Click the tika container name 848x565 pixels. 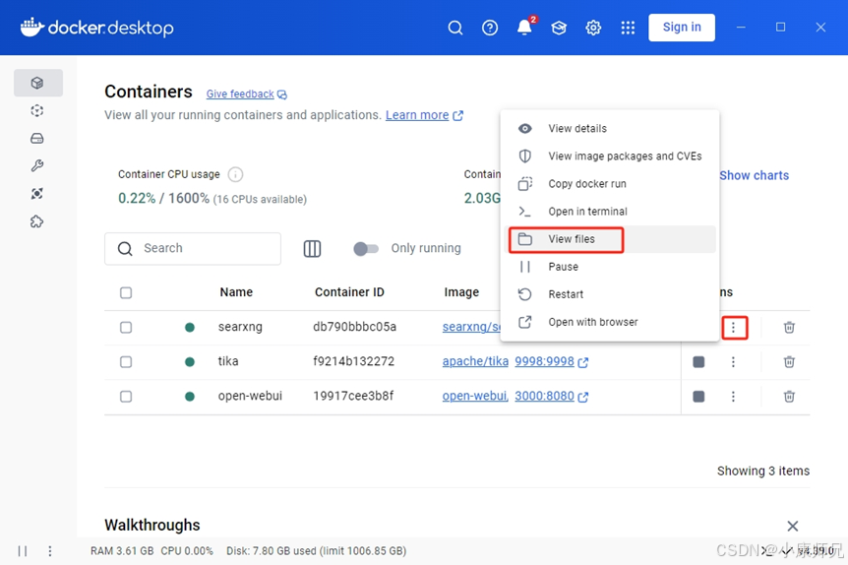[x=227, y=361]
